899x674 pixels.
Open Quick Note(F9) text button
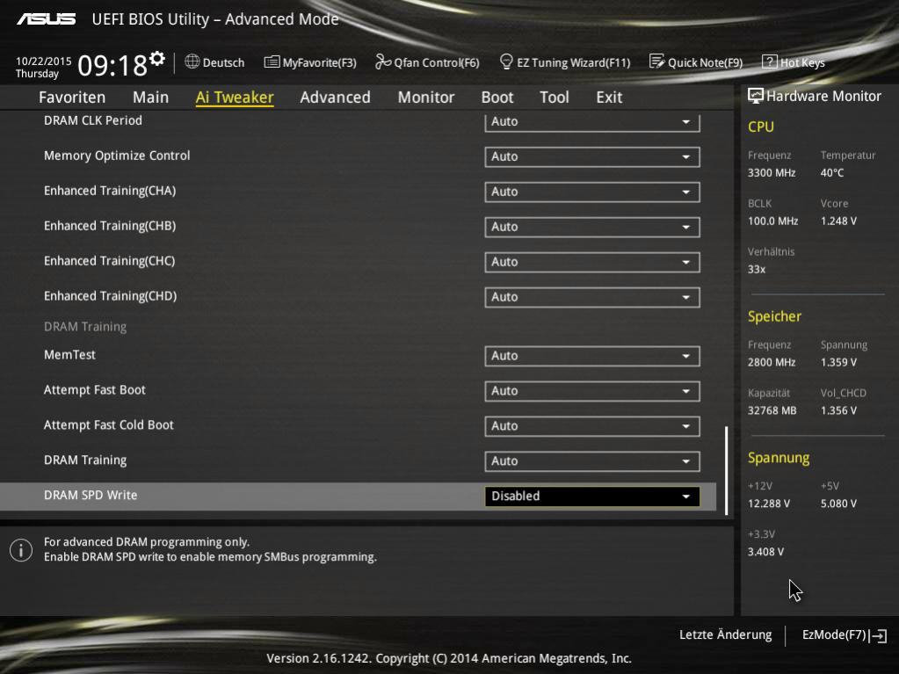705,62
